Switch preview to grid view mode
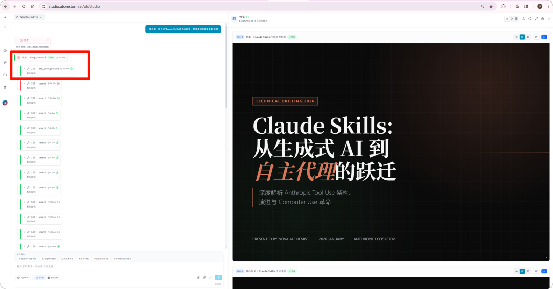Image resolution: width=553 pixels, height=289 pixels. pos(516,18)
